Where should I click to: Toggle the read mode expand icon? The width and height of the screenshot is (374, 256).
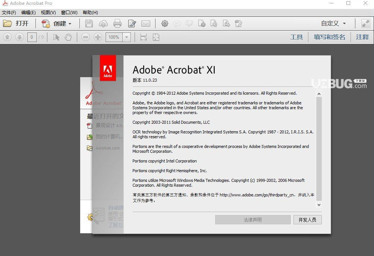click(365, 23)
